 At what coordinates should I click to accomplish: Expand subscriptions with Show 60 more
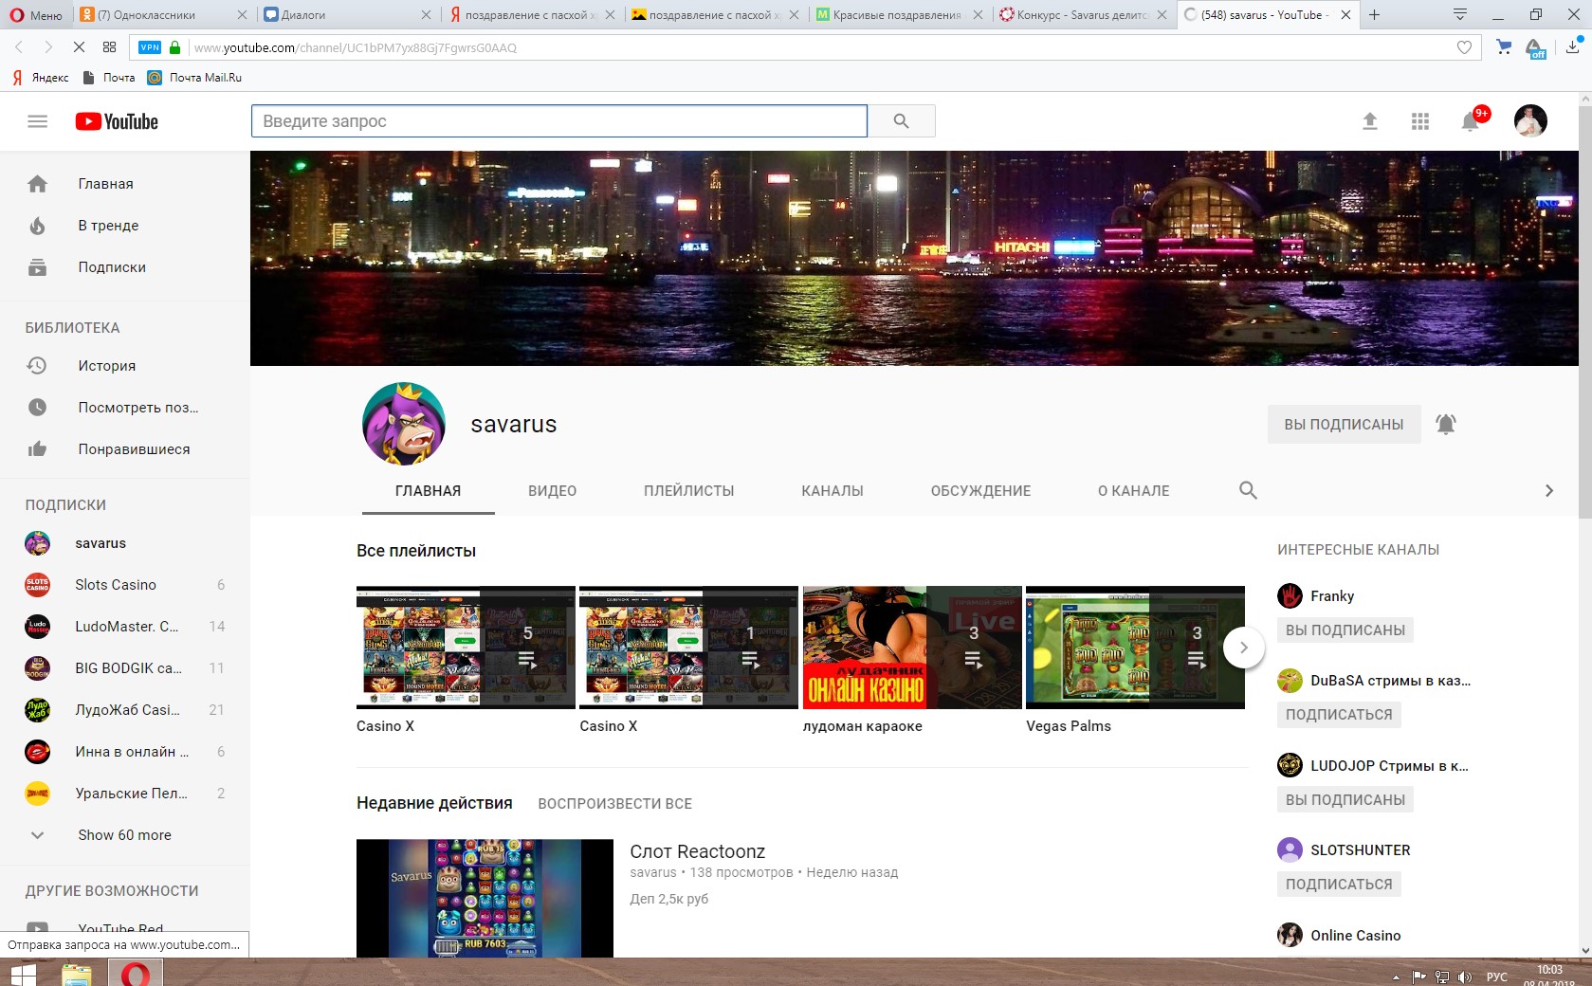pyautogui.click(x=124, y=835)
